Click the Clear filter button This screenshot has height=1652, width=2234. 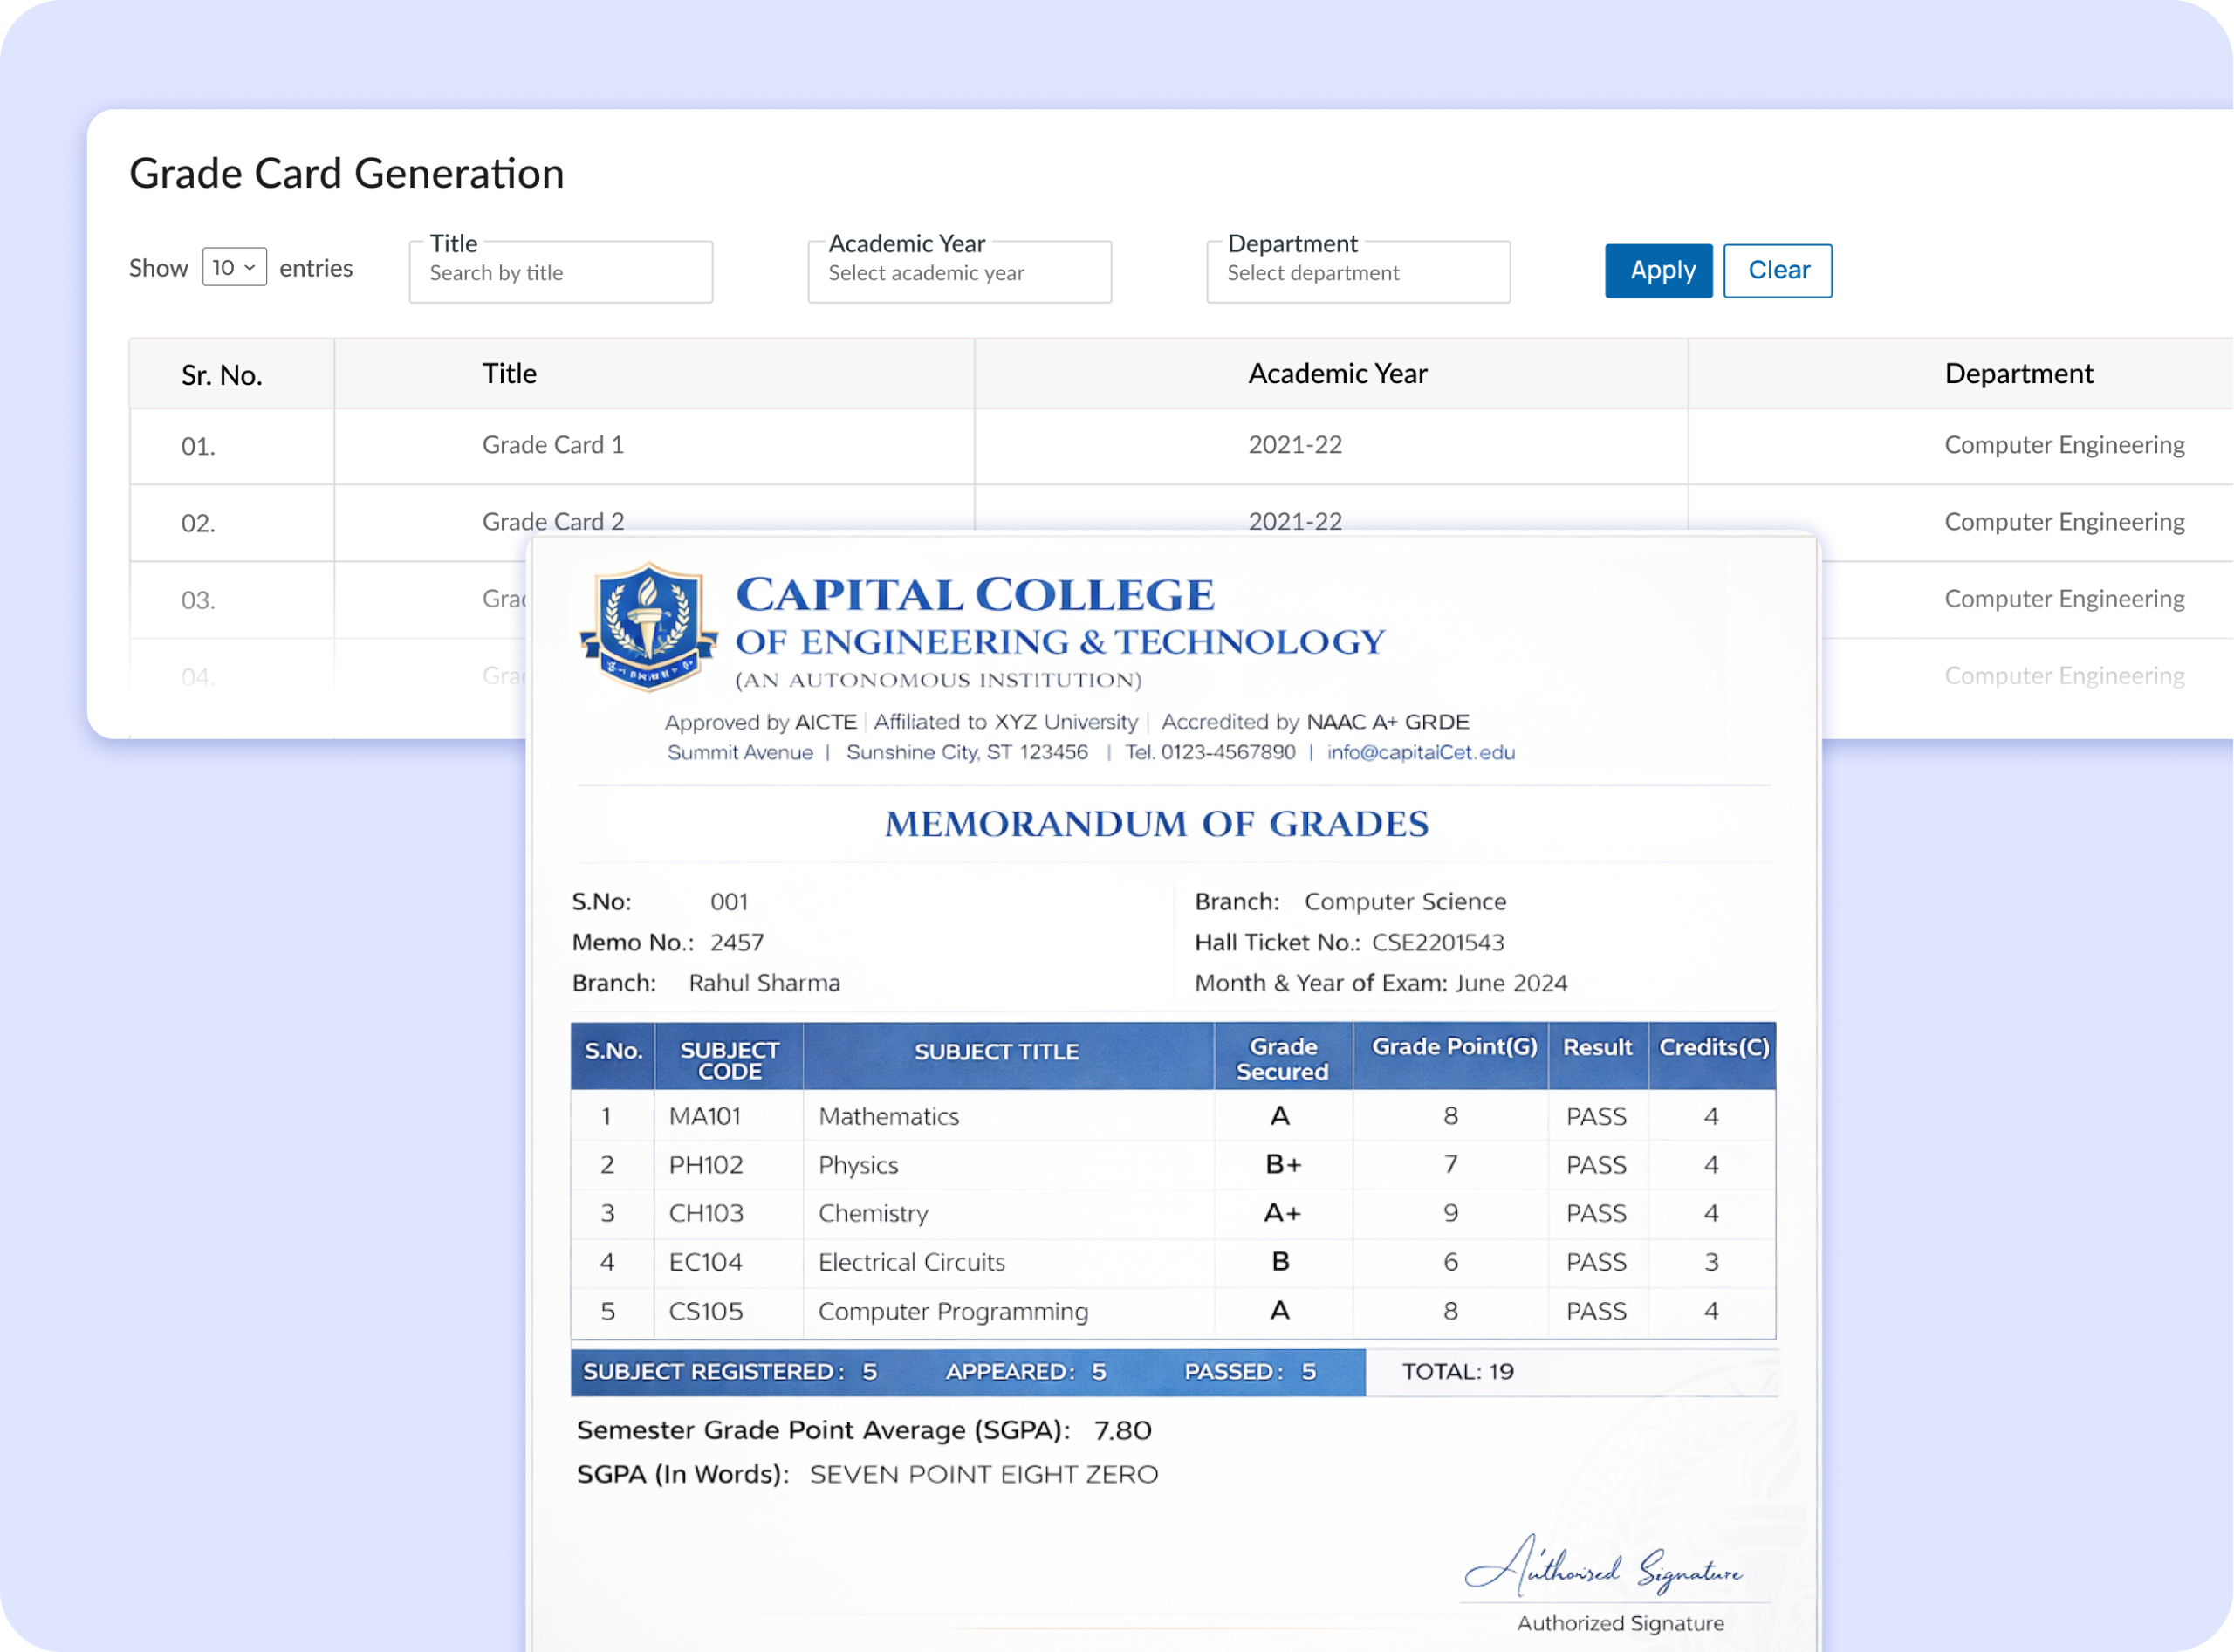click(1777, 271)
